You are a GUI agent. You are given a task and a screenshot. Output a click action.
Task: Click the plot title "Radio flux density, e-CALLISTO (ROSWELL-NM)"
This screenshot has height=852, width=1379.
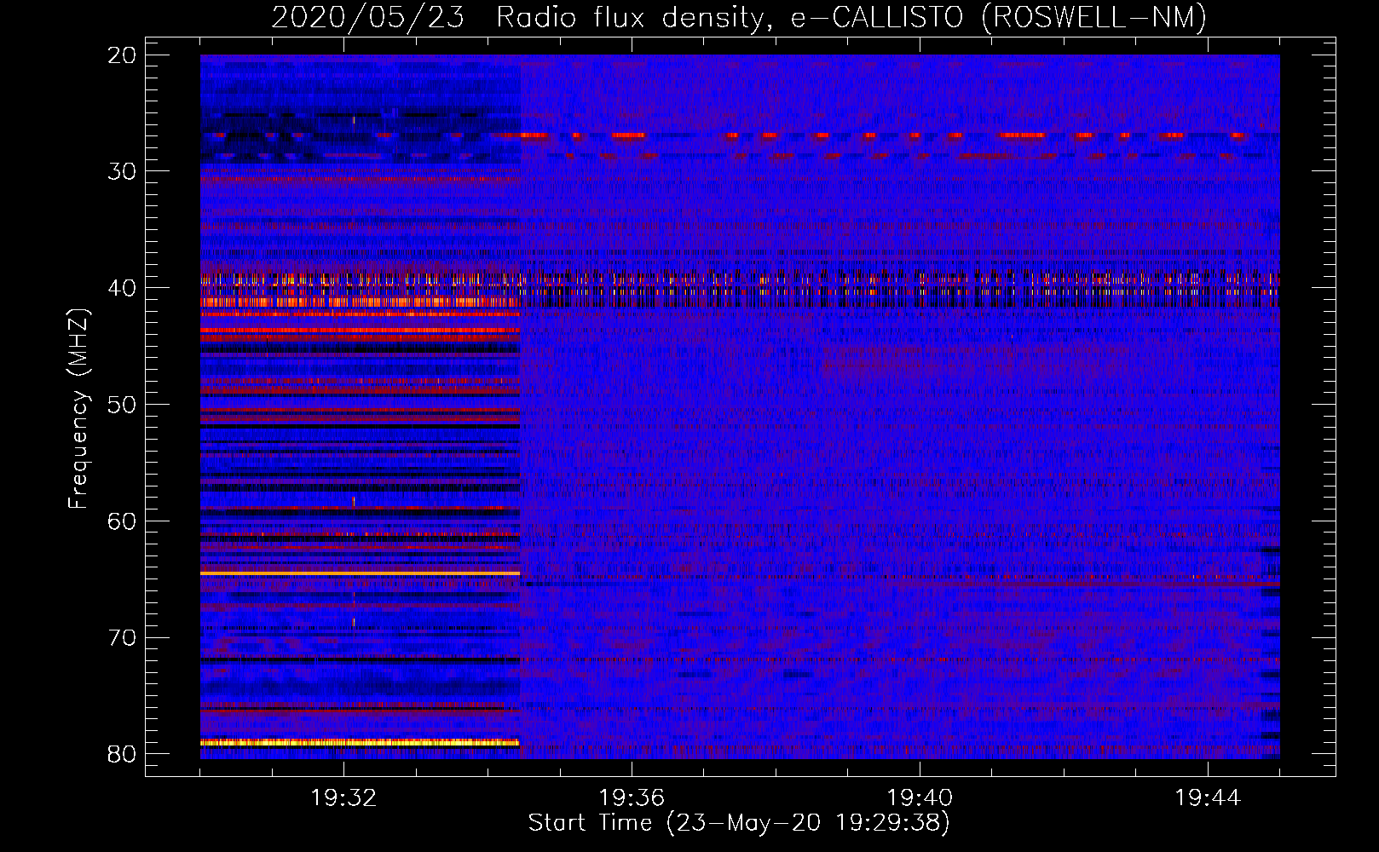pos(851,17)
